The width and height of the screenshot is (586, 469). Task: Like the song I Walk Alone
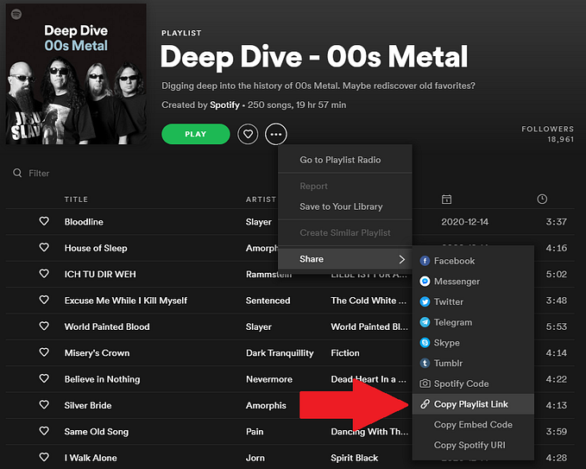(x=44, y=457)
